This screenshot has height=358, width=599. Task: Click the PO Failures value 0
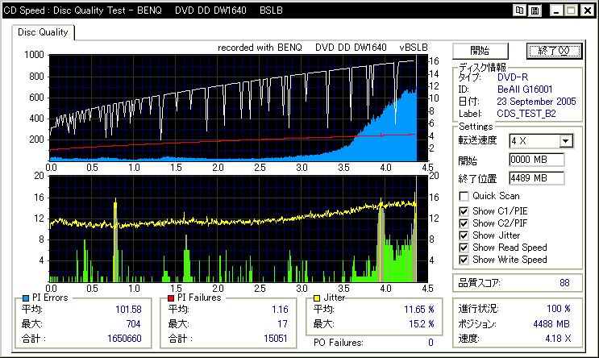click(431, 343)
